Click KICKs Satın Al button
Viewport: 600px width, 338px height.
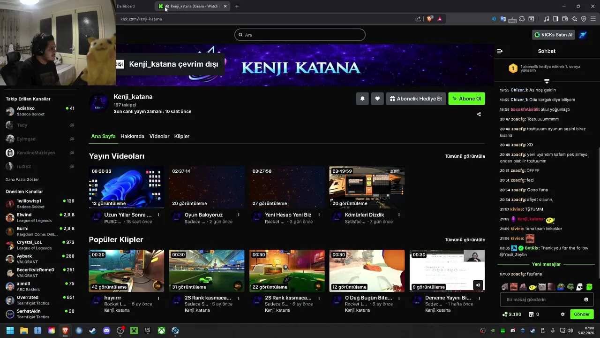554,35
